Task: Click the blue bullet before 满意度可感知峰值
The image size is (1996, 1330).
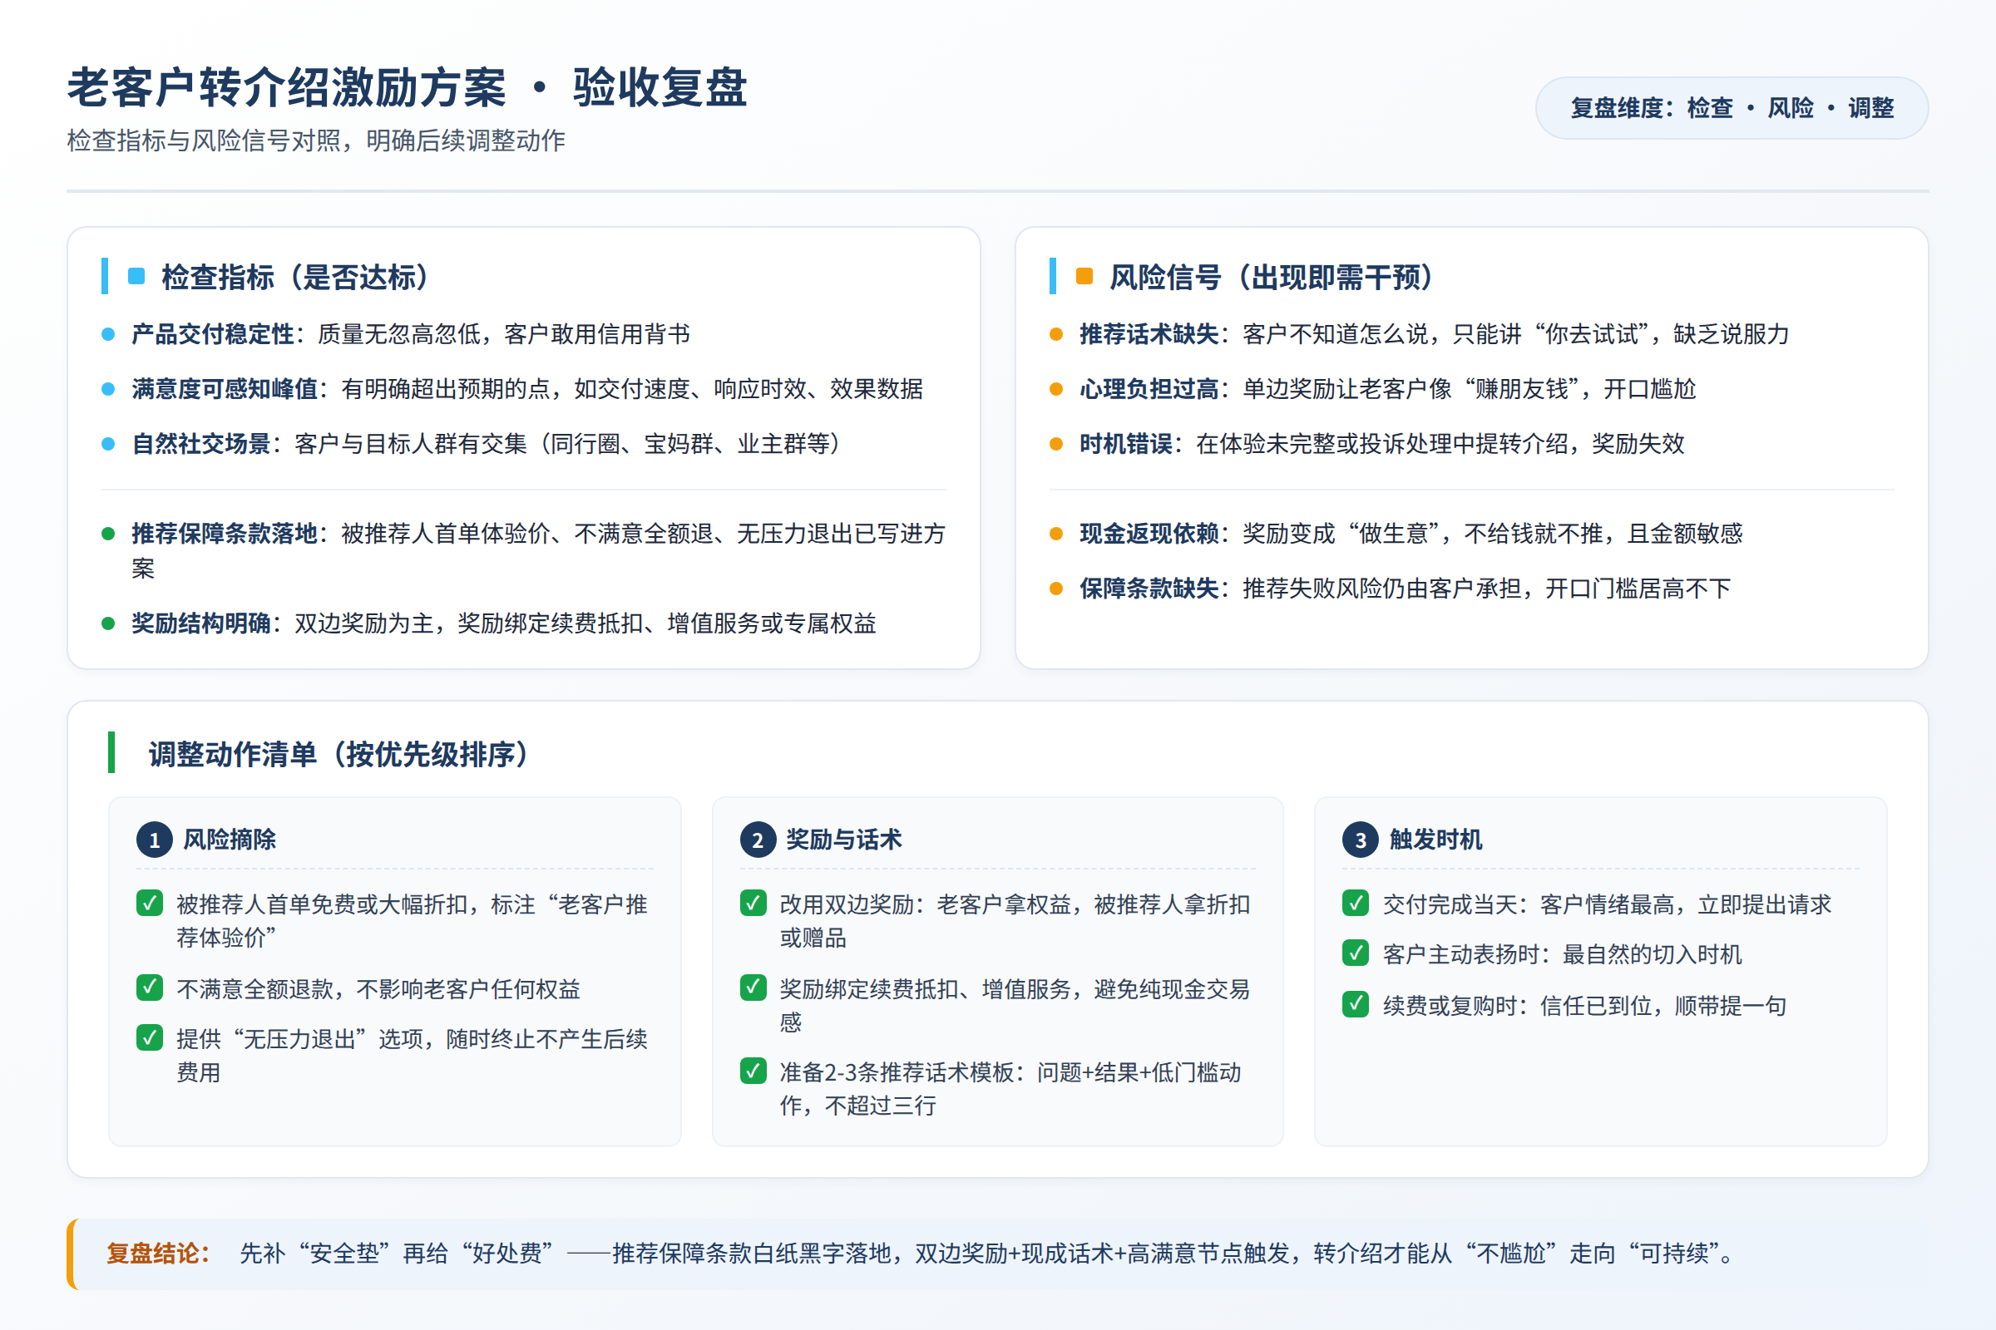Action: point(109,389)
